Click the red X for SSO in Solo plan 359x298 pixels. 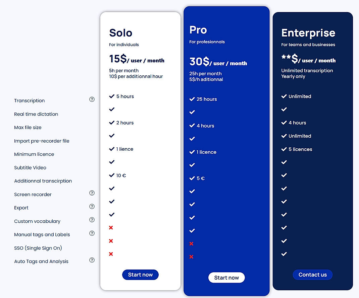tap(111, 240)
